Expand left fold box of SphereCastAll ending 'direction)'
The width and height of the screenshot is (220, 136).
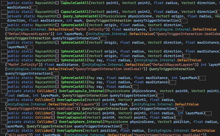(4, 56)
